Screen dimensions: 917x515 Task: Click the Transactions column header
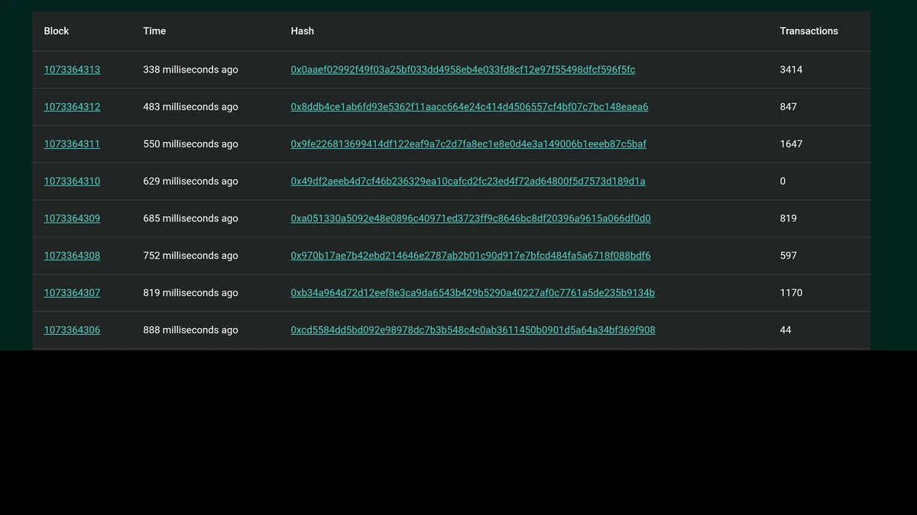808,31
